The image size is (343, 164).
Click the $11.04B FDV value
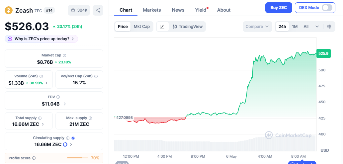coord(51,104)
